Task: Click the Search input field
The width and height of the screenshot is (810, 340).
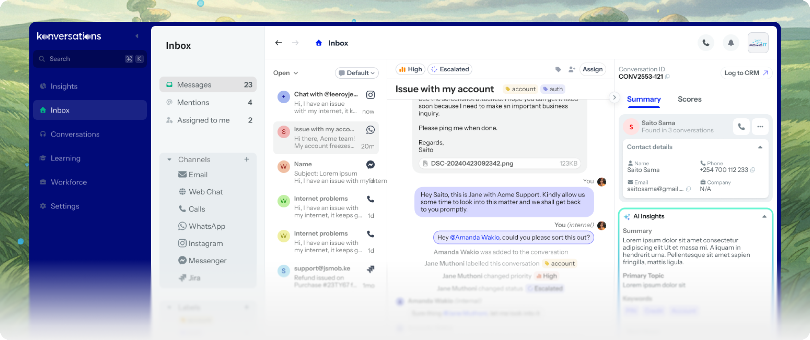Action: click(85, 59)
